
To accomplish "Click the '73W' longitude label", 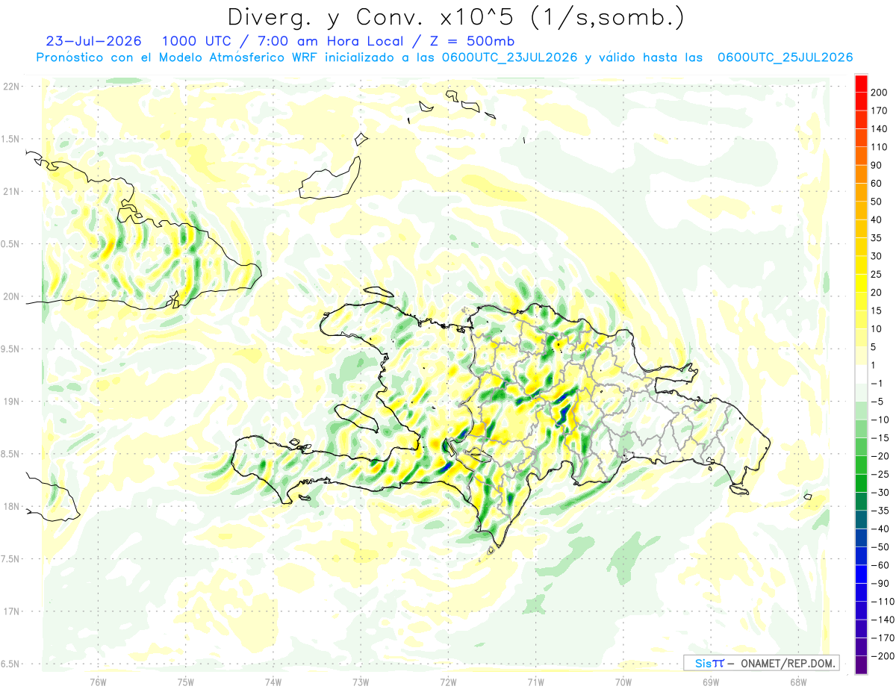I will point(361,681).
